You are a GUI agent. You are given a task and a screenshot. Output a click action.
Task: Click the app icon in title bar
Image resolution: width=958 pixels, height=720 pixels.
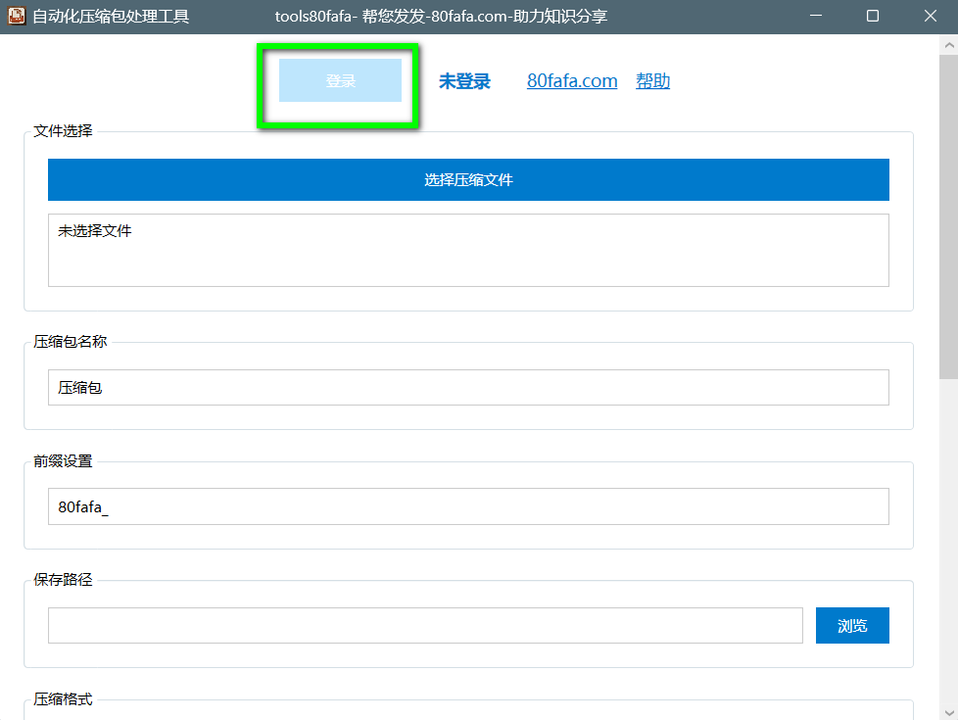click(x=16, y=17)
